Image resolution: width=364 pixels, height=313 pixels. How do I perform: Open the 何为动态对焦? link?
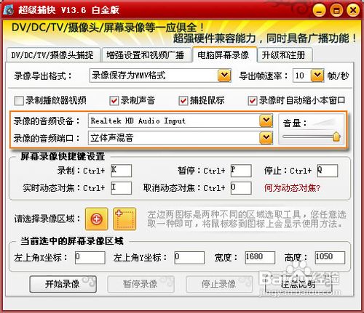pyautogui.click(x=292, y=188)
